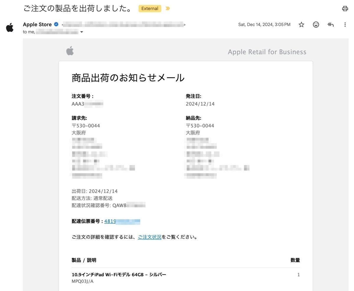Click the grey Apple logo in email header

tap(70, 51)
